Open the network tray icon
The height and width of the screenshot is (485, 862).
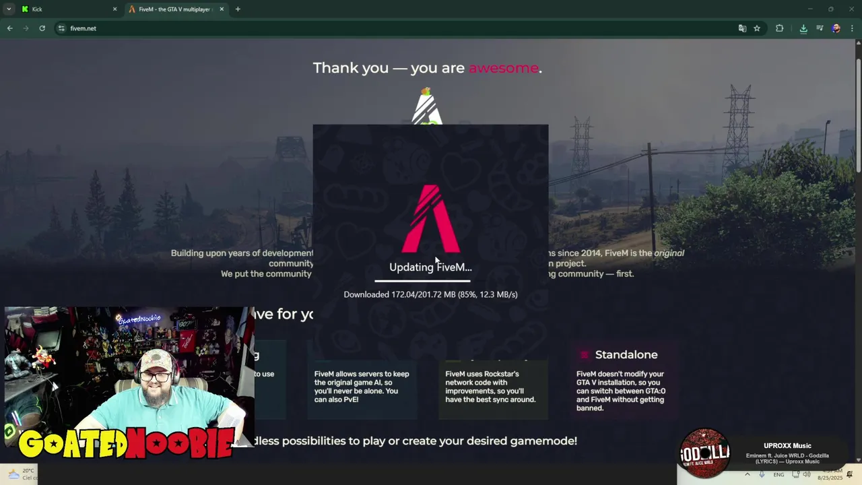pos(795,475)
